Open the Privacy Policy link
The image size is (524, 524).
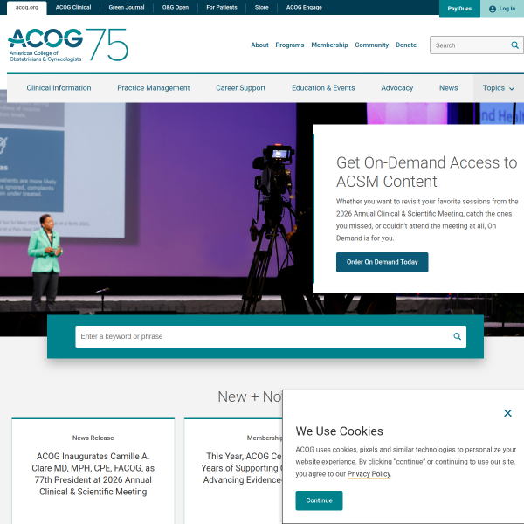(x=369, y=474)
